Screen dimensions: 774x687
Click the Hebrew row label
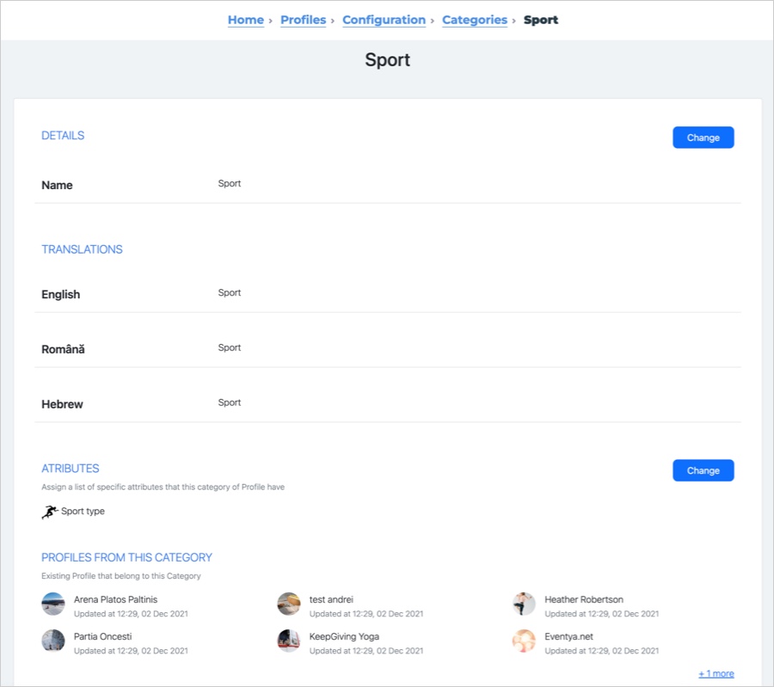62,404
